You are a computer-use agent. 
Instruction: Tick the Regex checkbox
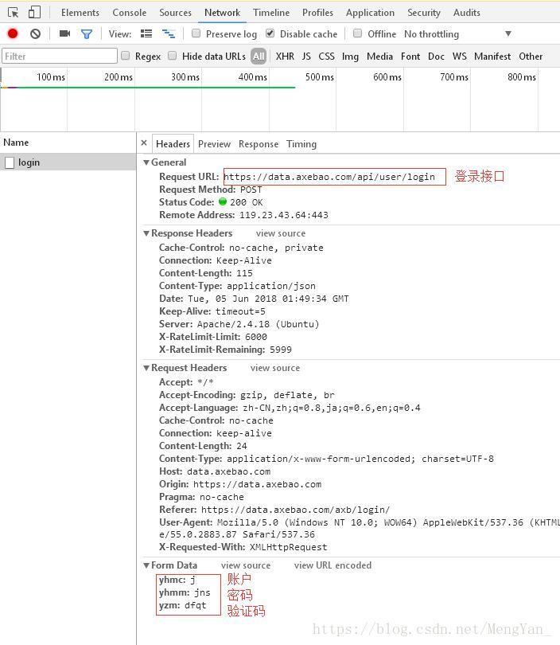point(126,56)
